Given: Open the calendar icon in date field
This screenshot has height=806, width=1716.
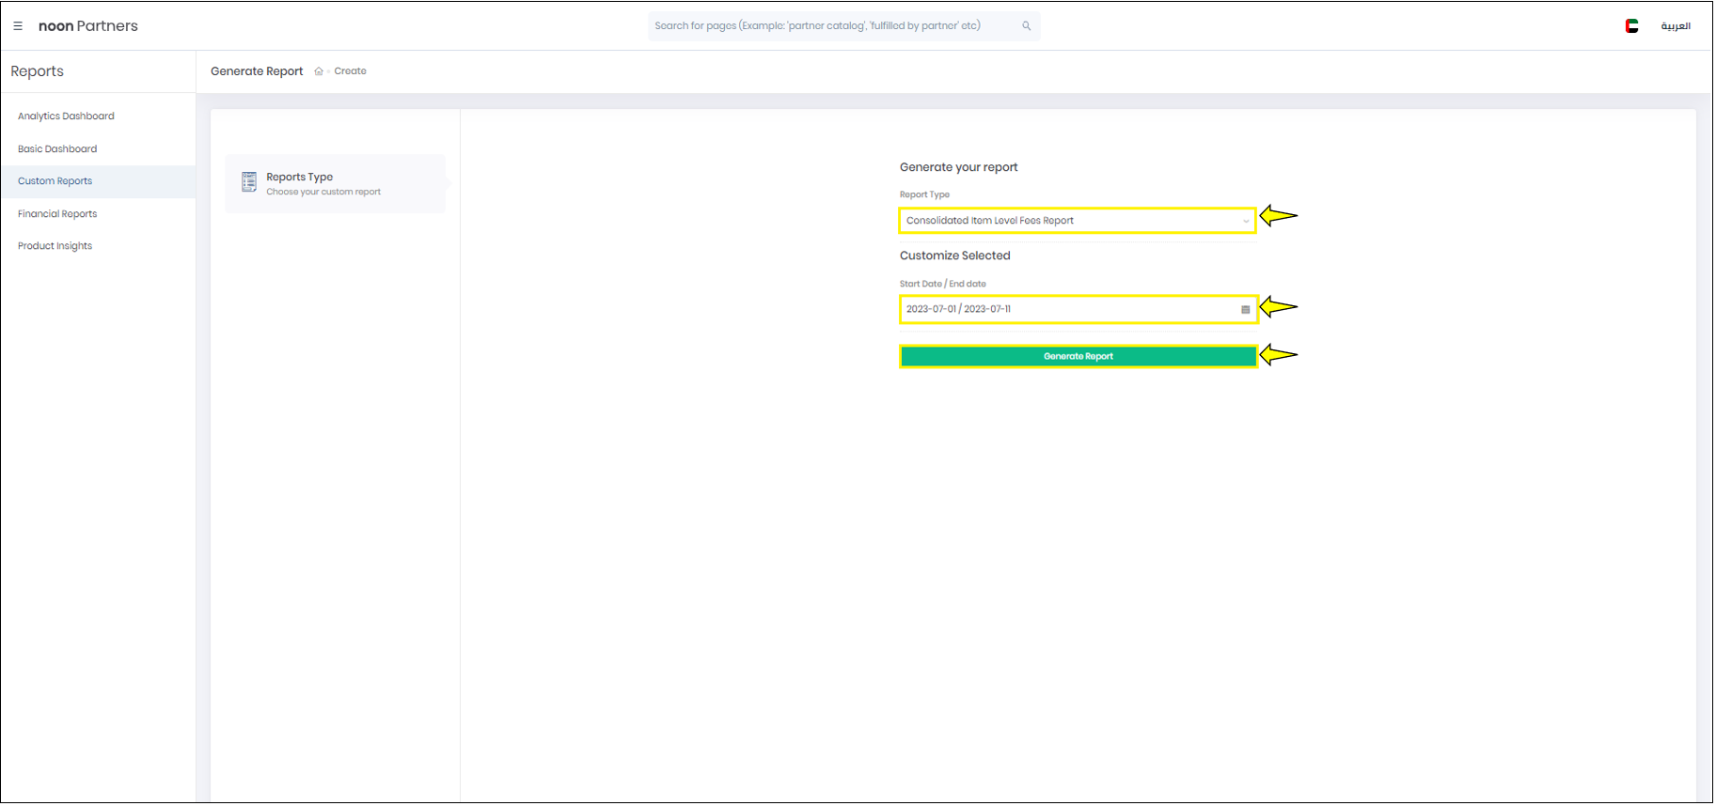Looking at the screenshot, I should (x=1245, y=310).
